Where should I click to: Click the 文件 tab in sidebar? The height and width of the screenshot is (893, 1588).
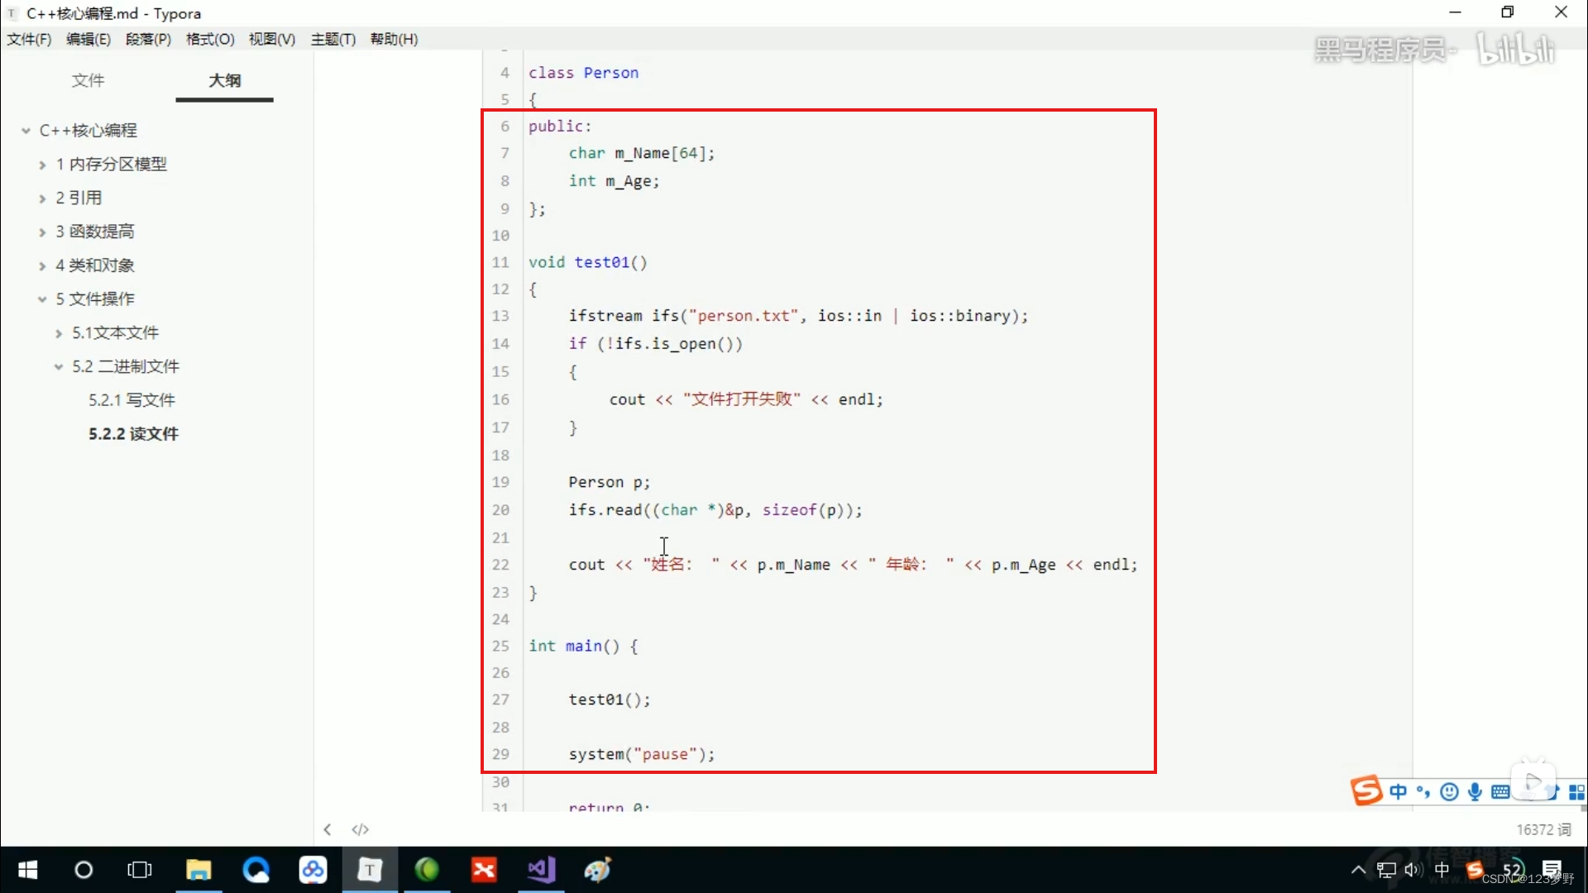[x=87, y=79]
